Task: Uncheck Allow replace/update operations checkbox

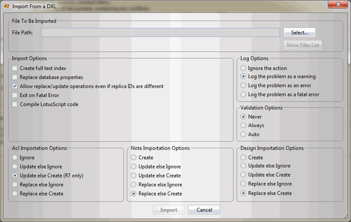Action: click(15, 86)
